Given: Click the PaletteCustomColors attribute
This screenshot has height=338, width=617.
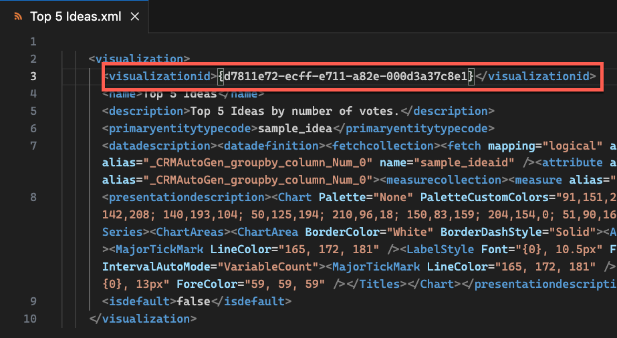Looking at the screenshot, I should pyautogui.click(x=519, y=197).
